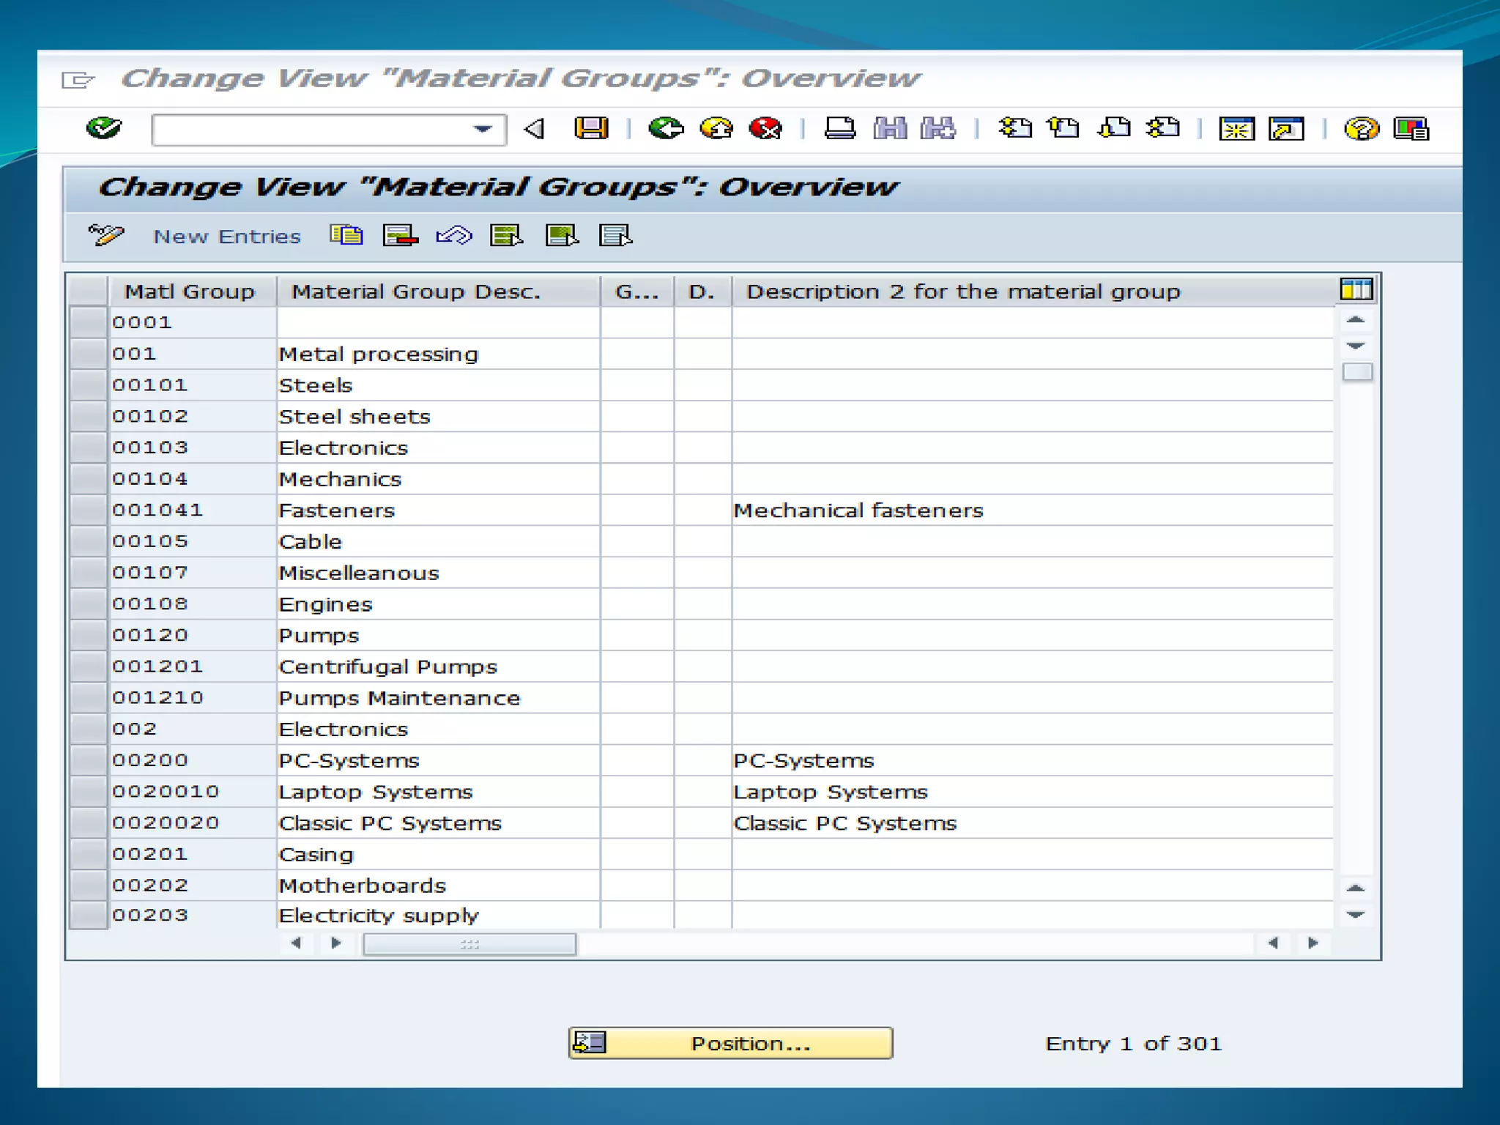Select row selector for Fasteners 001041
This screenshot has height=1125, width=1500.
(x=88, y=510)
